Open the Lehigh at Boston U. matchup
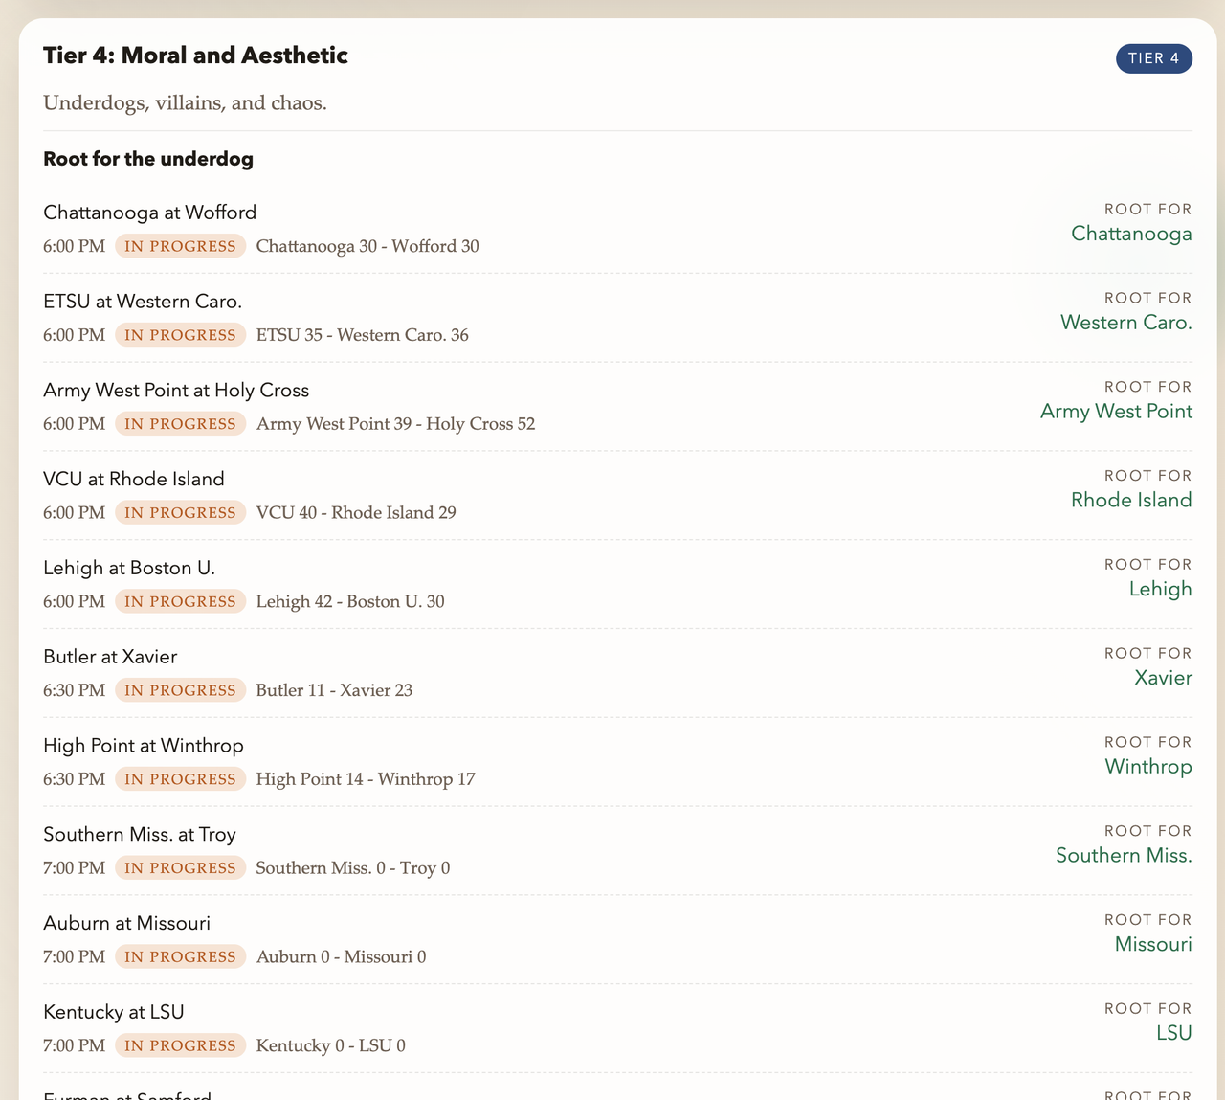 coord(129,569)
